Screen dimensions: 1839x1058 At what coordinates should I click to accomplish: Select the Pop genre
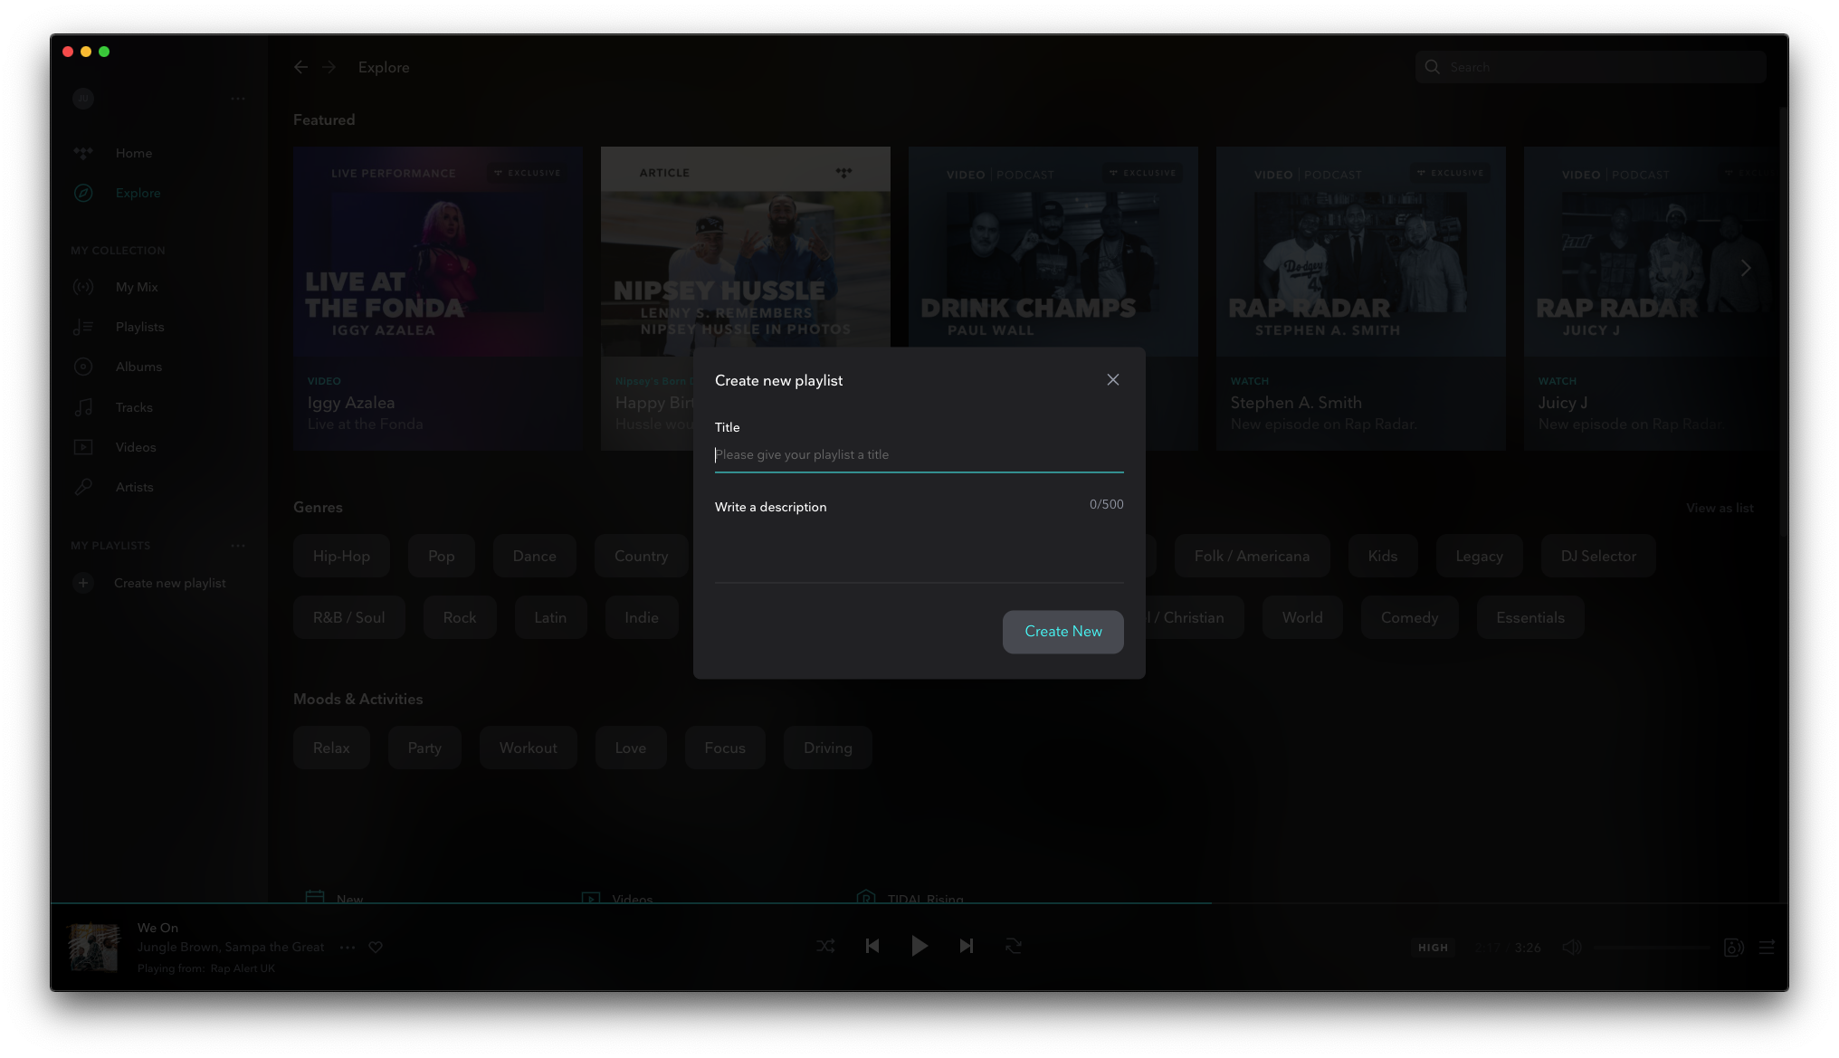pyautogui.click(x=441, y=557)
